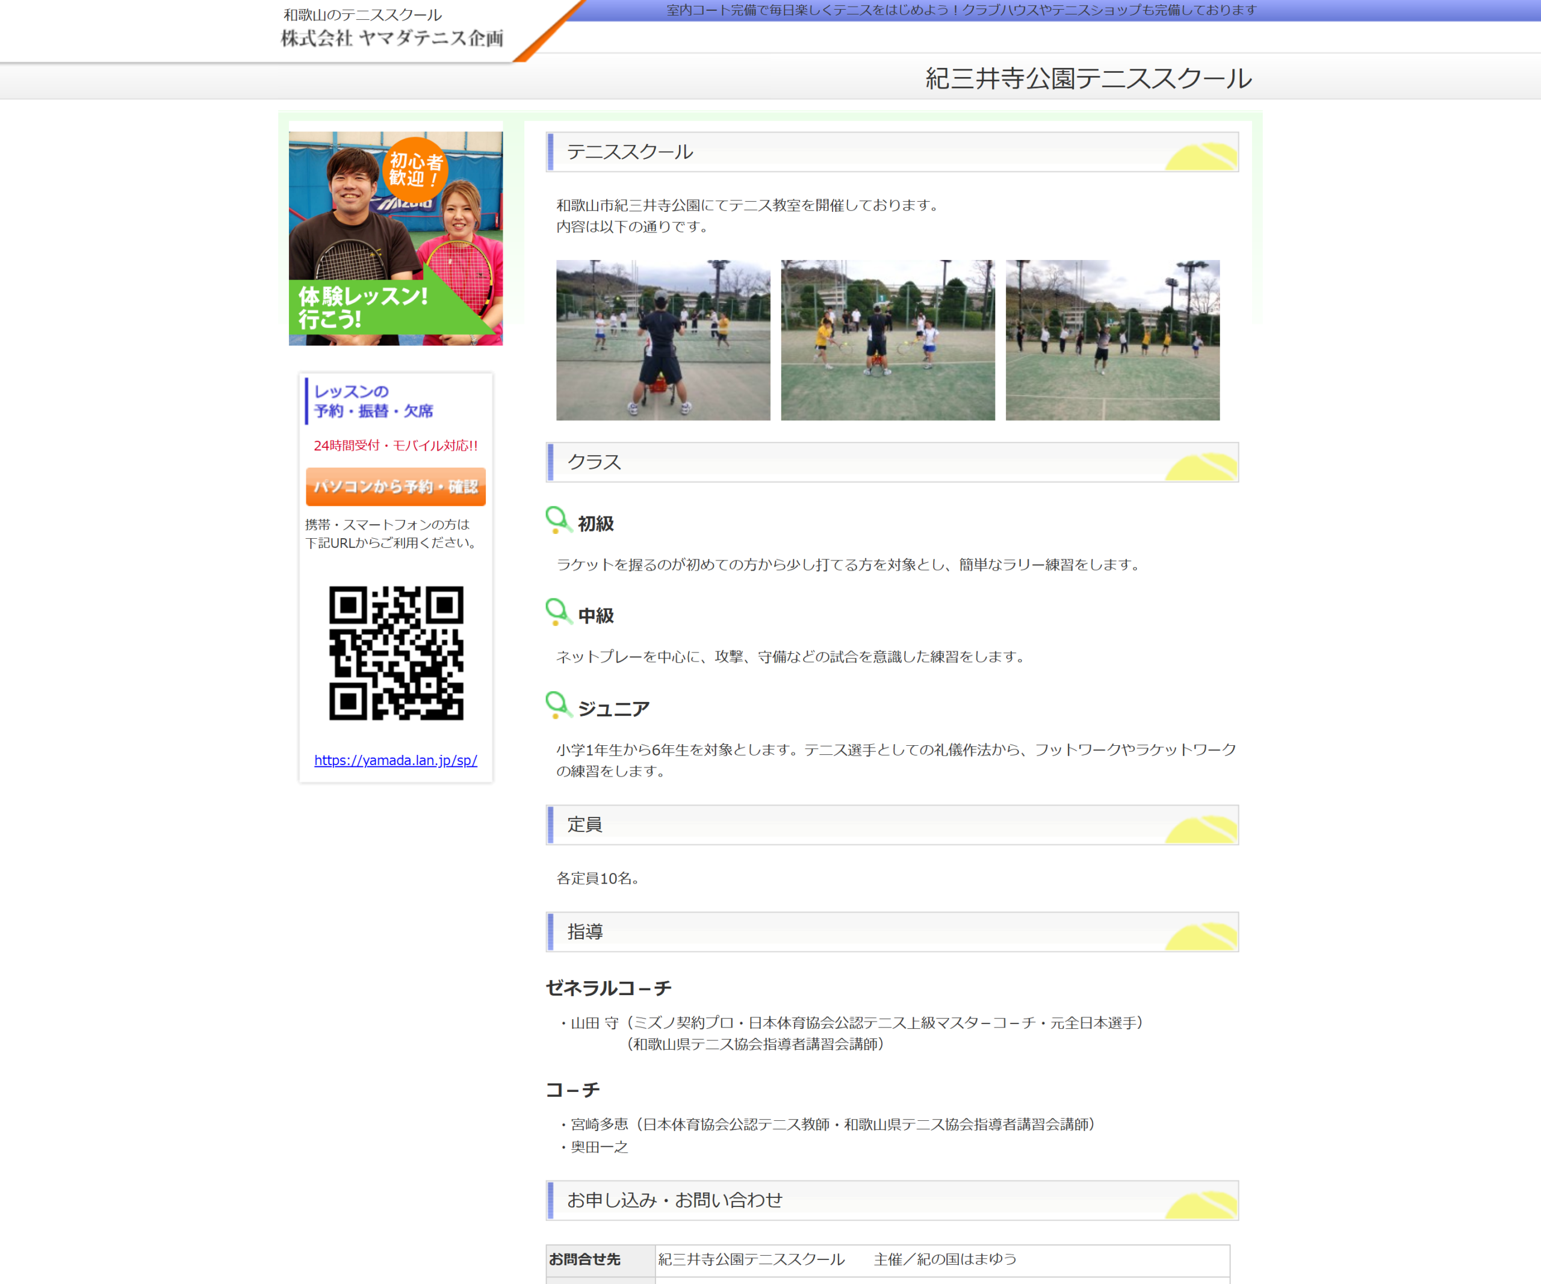Screen dimensions: 1541x1284
Task: Click the 定員 section header label
Action: point(585,824)
